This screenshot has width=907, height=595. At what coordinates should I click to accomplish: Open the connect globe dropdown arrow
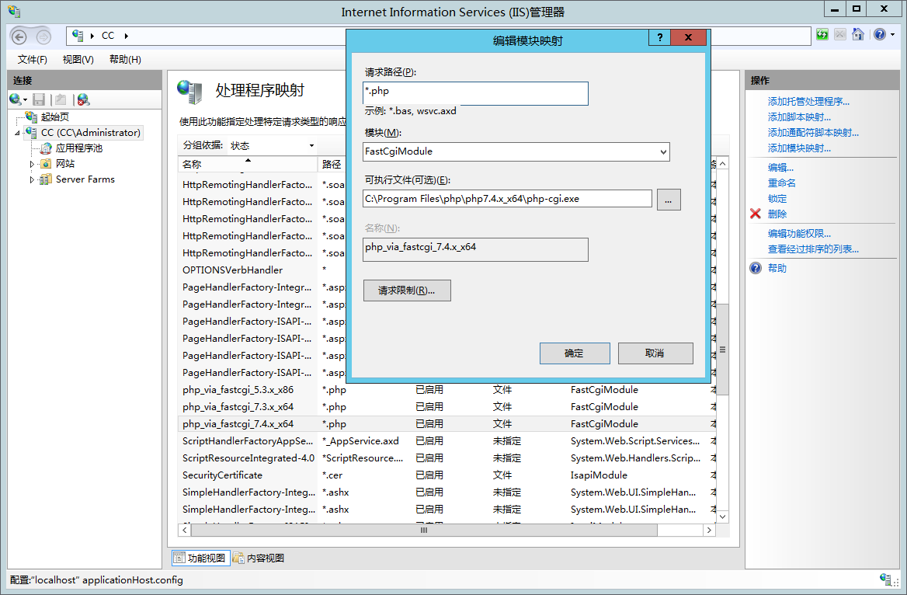coord(26,101)
